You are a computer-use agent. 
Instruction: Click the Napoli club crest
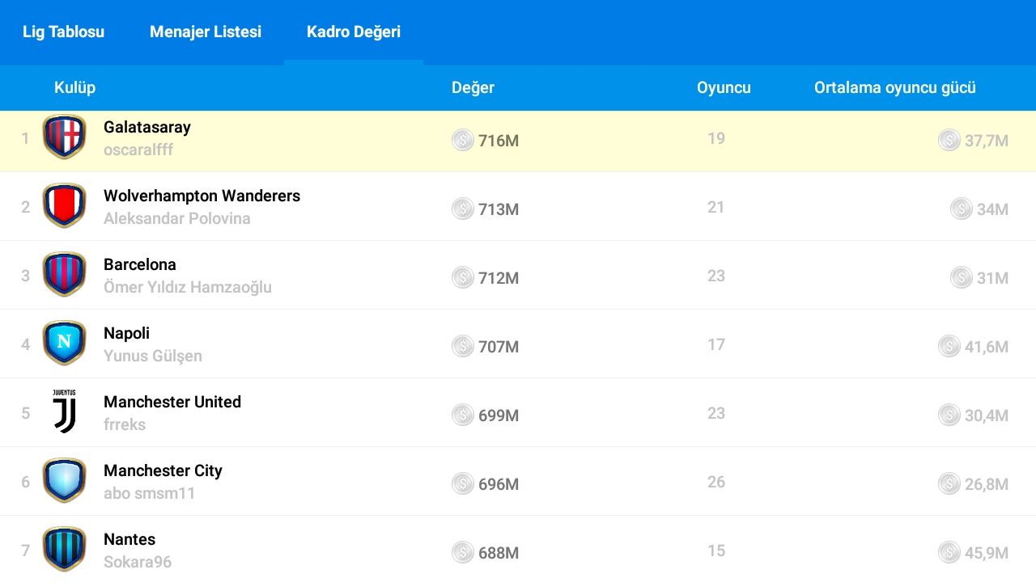[x=64, y=343]
